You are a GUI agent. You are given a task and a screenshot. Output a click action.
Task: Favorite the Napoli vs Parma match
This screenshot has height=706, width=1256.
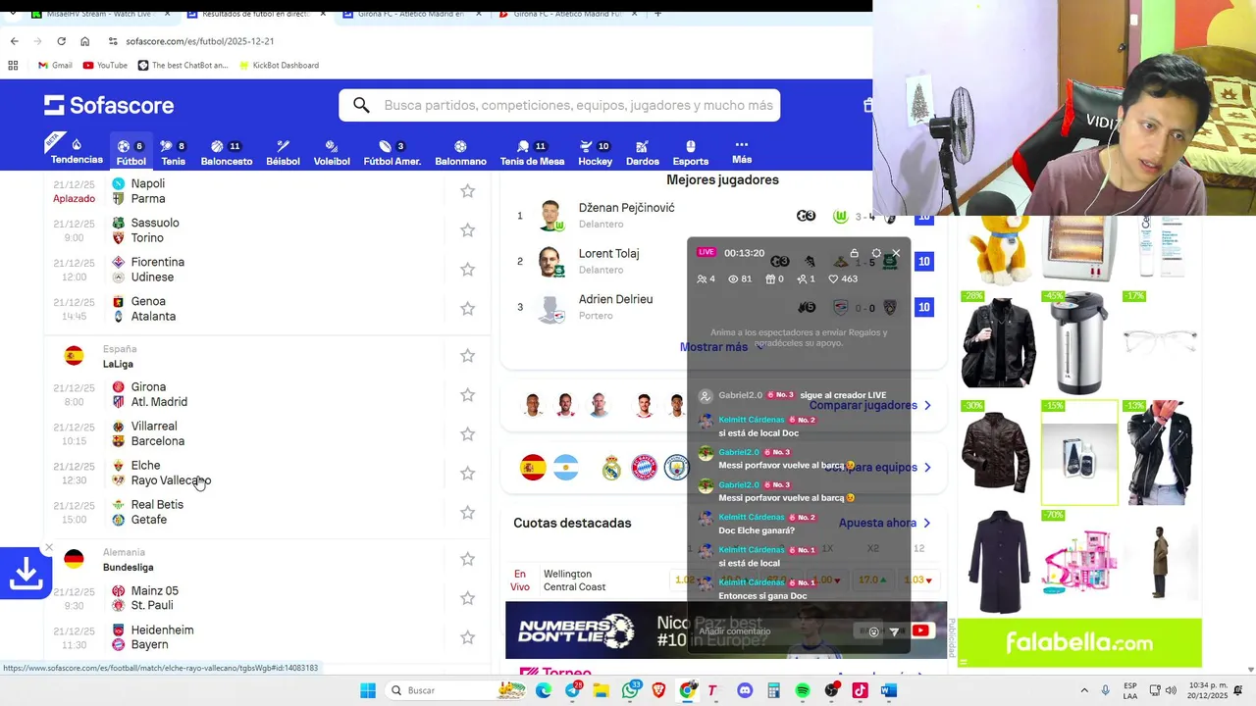click(x=468, y=191)
